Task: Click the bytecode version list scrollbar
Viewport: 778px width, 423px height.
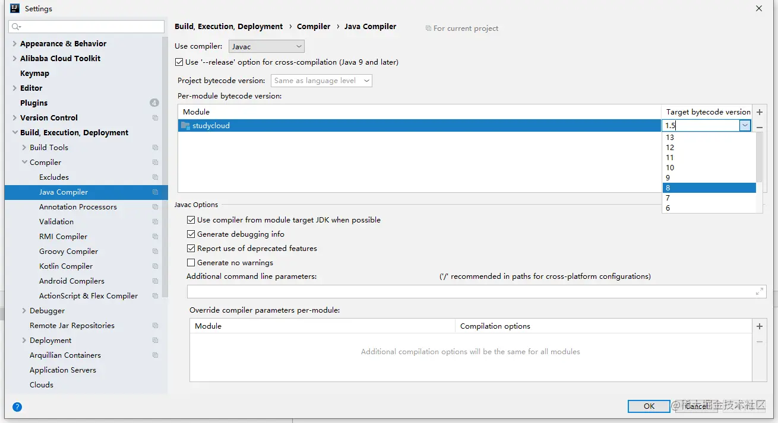Action: pos(759,157)
